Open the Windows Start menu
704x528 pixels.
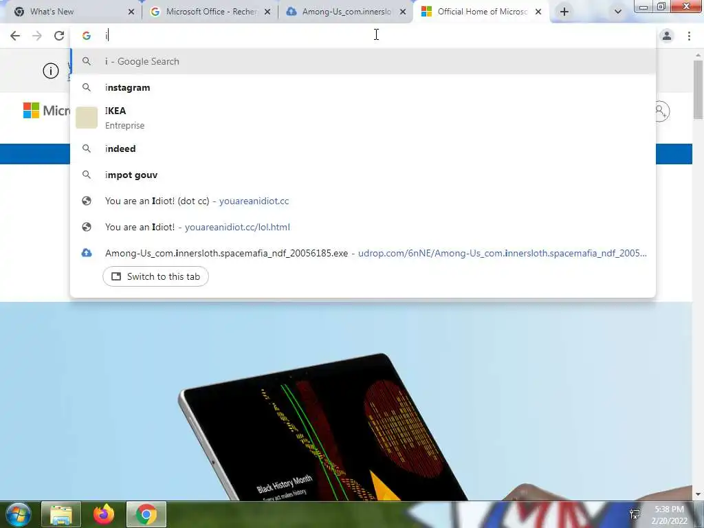pos(18,514)
